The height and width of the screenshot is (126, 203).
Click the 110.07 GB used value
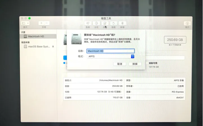(x=118, y=98)
